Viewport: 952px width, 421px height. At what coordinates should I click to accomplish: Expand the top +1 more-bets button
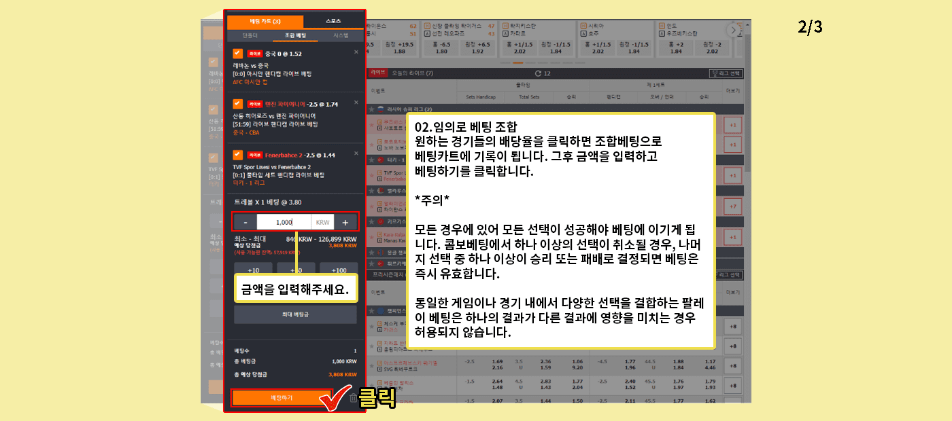click(732, 125)
